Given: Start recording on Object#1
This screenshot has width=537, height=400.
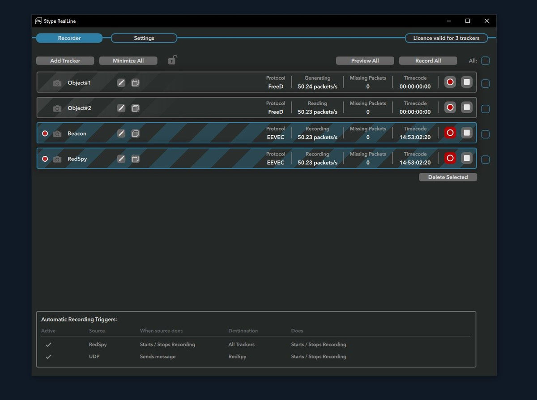Looking at the screenshot, I should coord(450,82).
